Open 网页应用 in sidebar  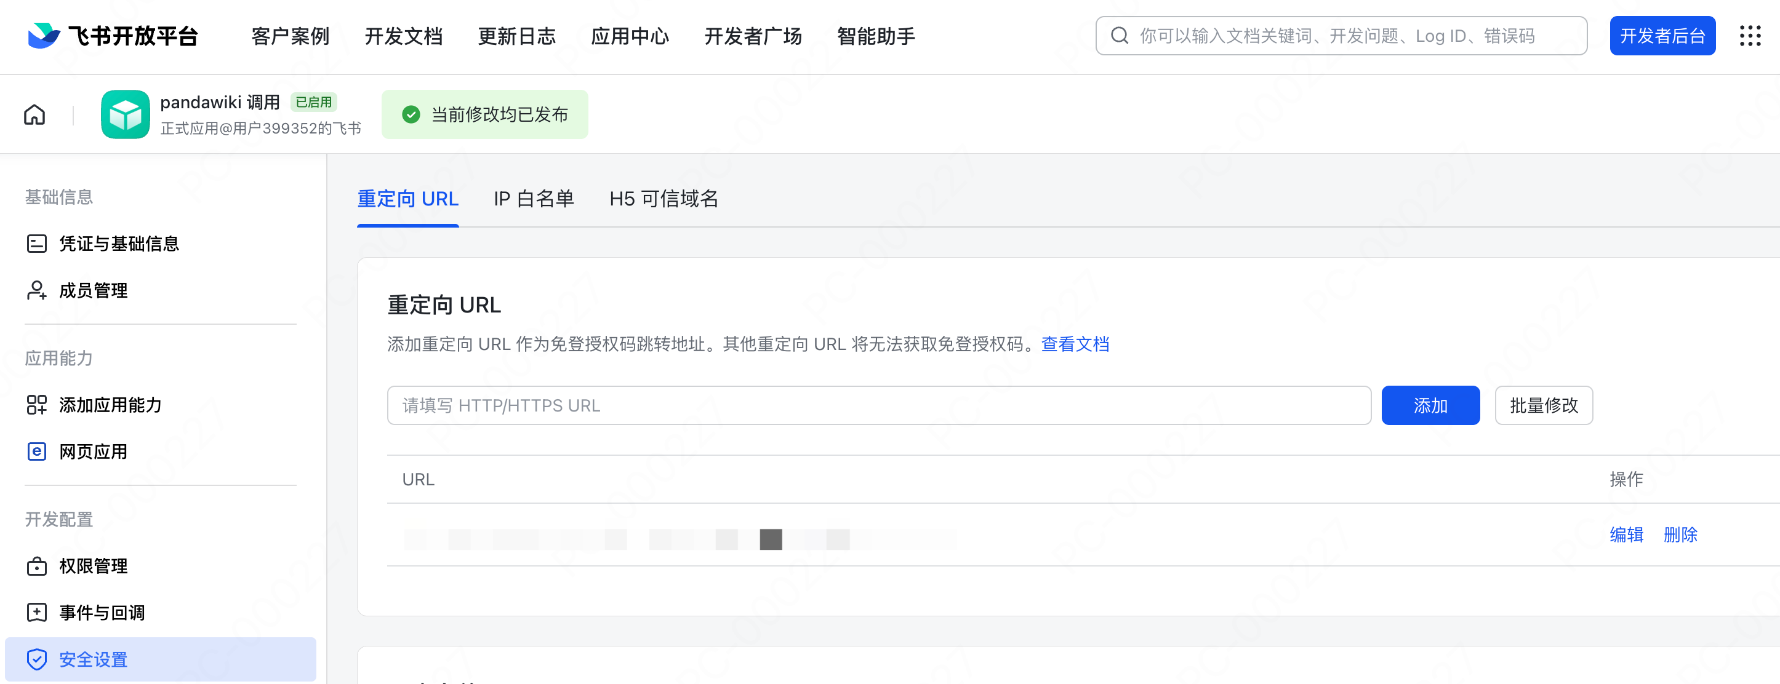coord(94,452)
